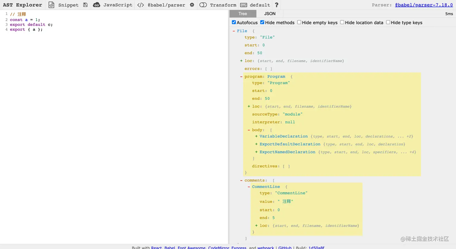The width and height of the screenshot is (456, 249).
Task: Uncheck the Hide methods checkbox
Action: 262,22
